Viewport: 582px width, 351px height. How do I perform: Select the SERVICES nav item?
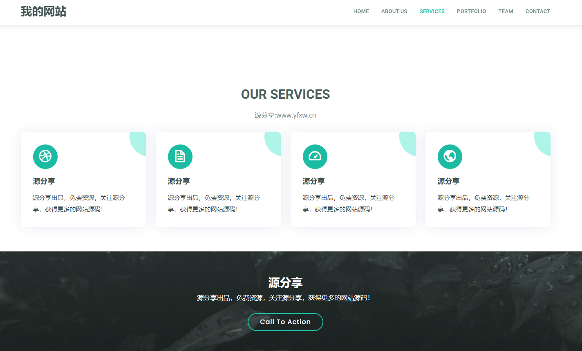[432, 11]
